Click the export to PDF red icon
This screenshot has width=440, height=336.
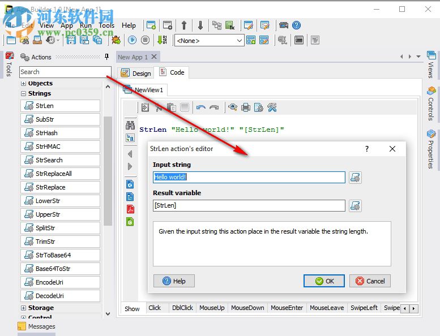[130, 209]
